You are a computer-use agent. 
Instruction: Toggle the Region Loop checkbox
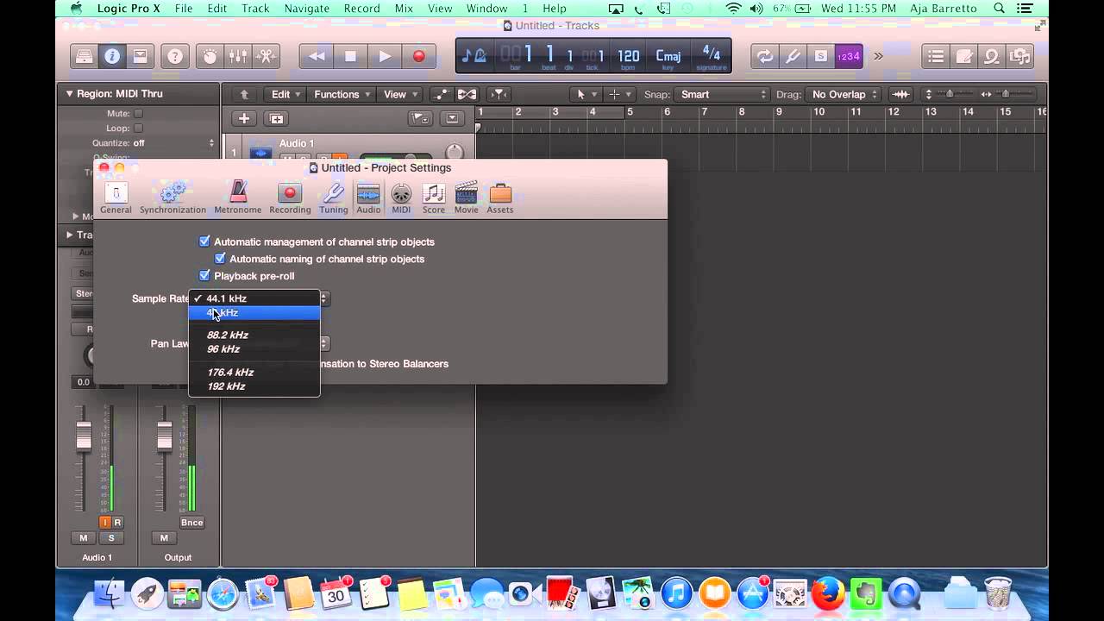[x=138, y=128]
